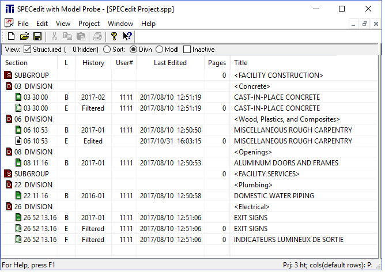Select the Sort radio button
The width and height of the screenshot is (385, 272).
coord(107,50)
